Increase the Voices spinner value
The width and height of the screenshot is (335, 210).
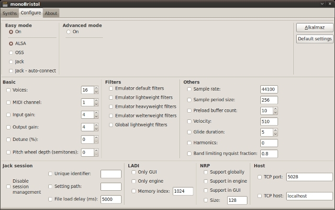(96, 88)
